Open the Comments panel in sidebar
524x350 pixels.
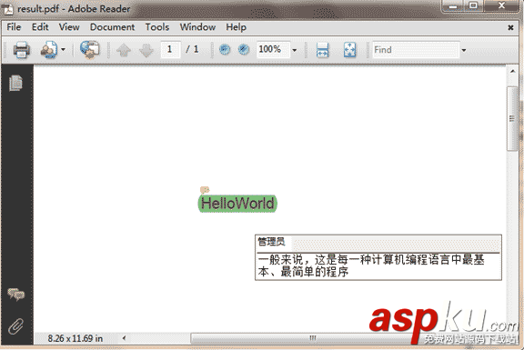[16, 295]
